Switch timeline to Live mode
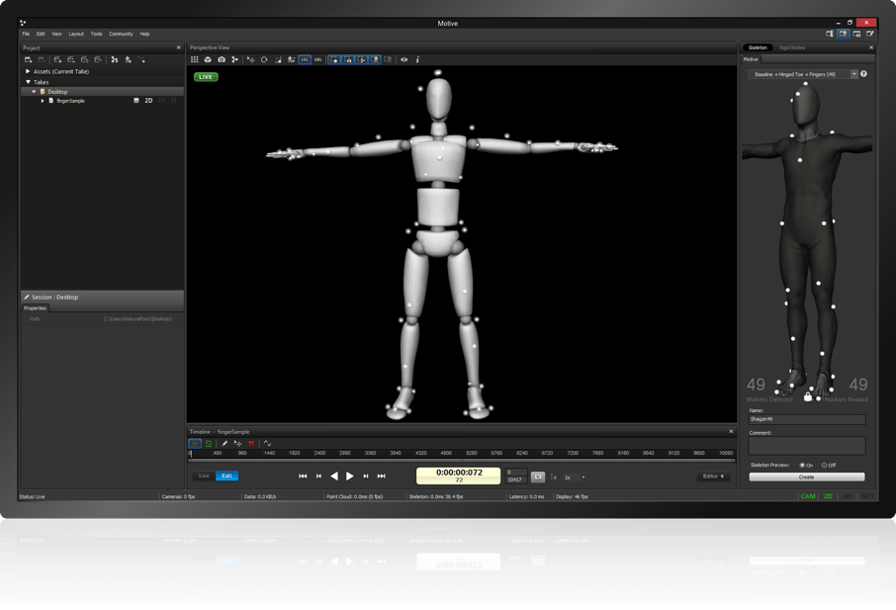Screen dimensions: 896x610 [204, 477]
